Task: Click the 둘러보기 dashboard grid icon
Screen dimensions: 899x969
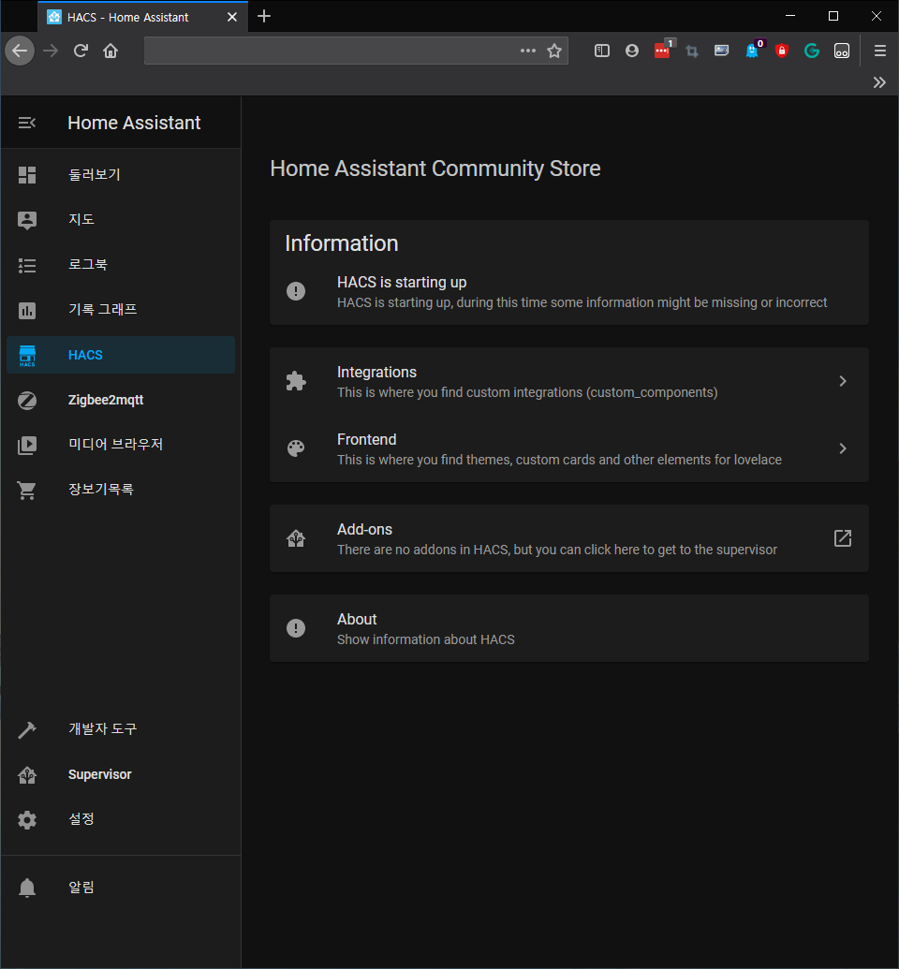Action: 27,175
